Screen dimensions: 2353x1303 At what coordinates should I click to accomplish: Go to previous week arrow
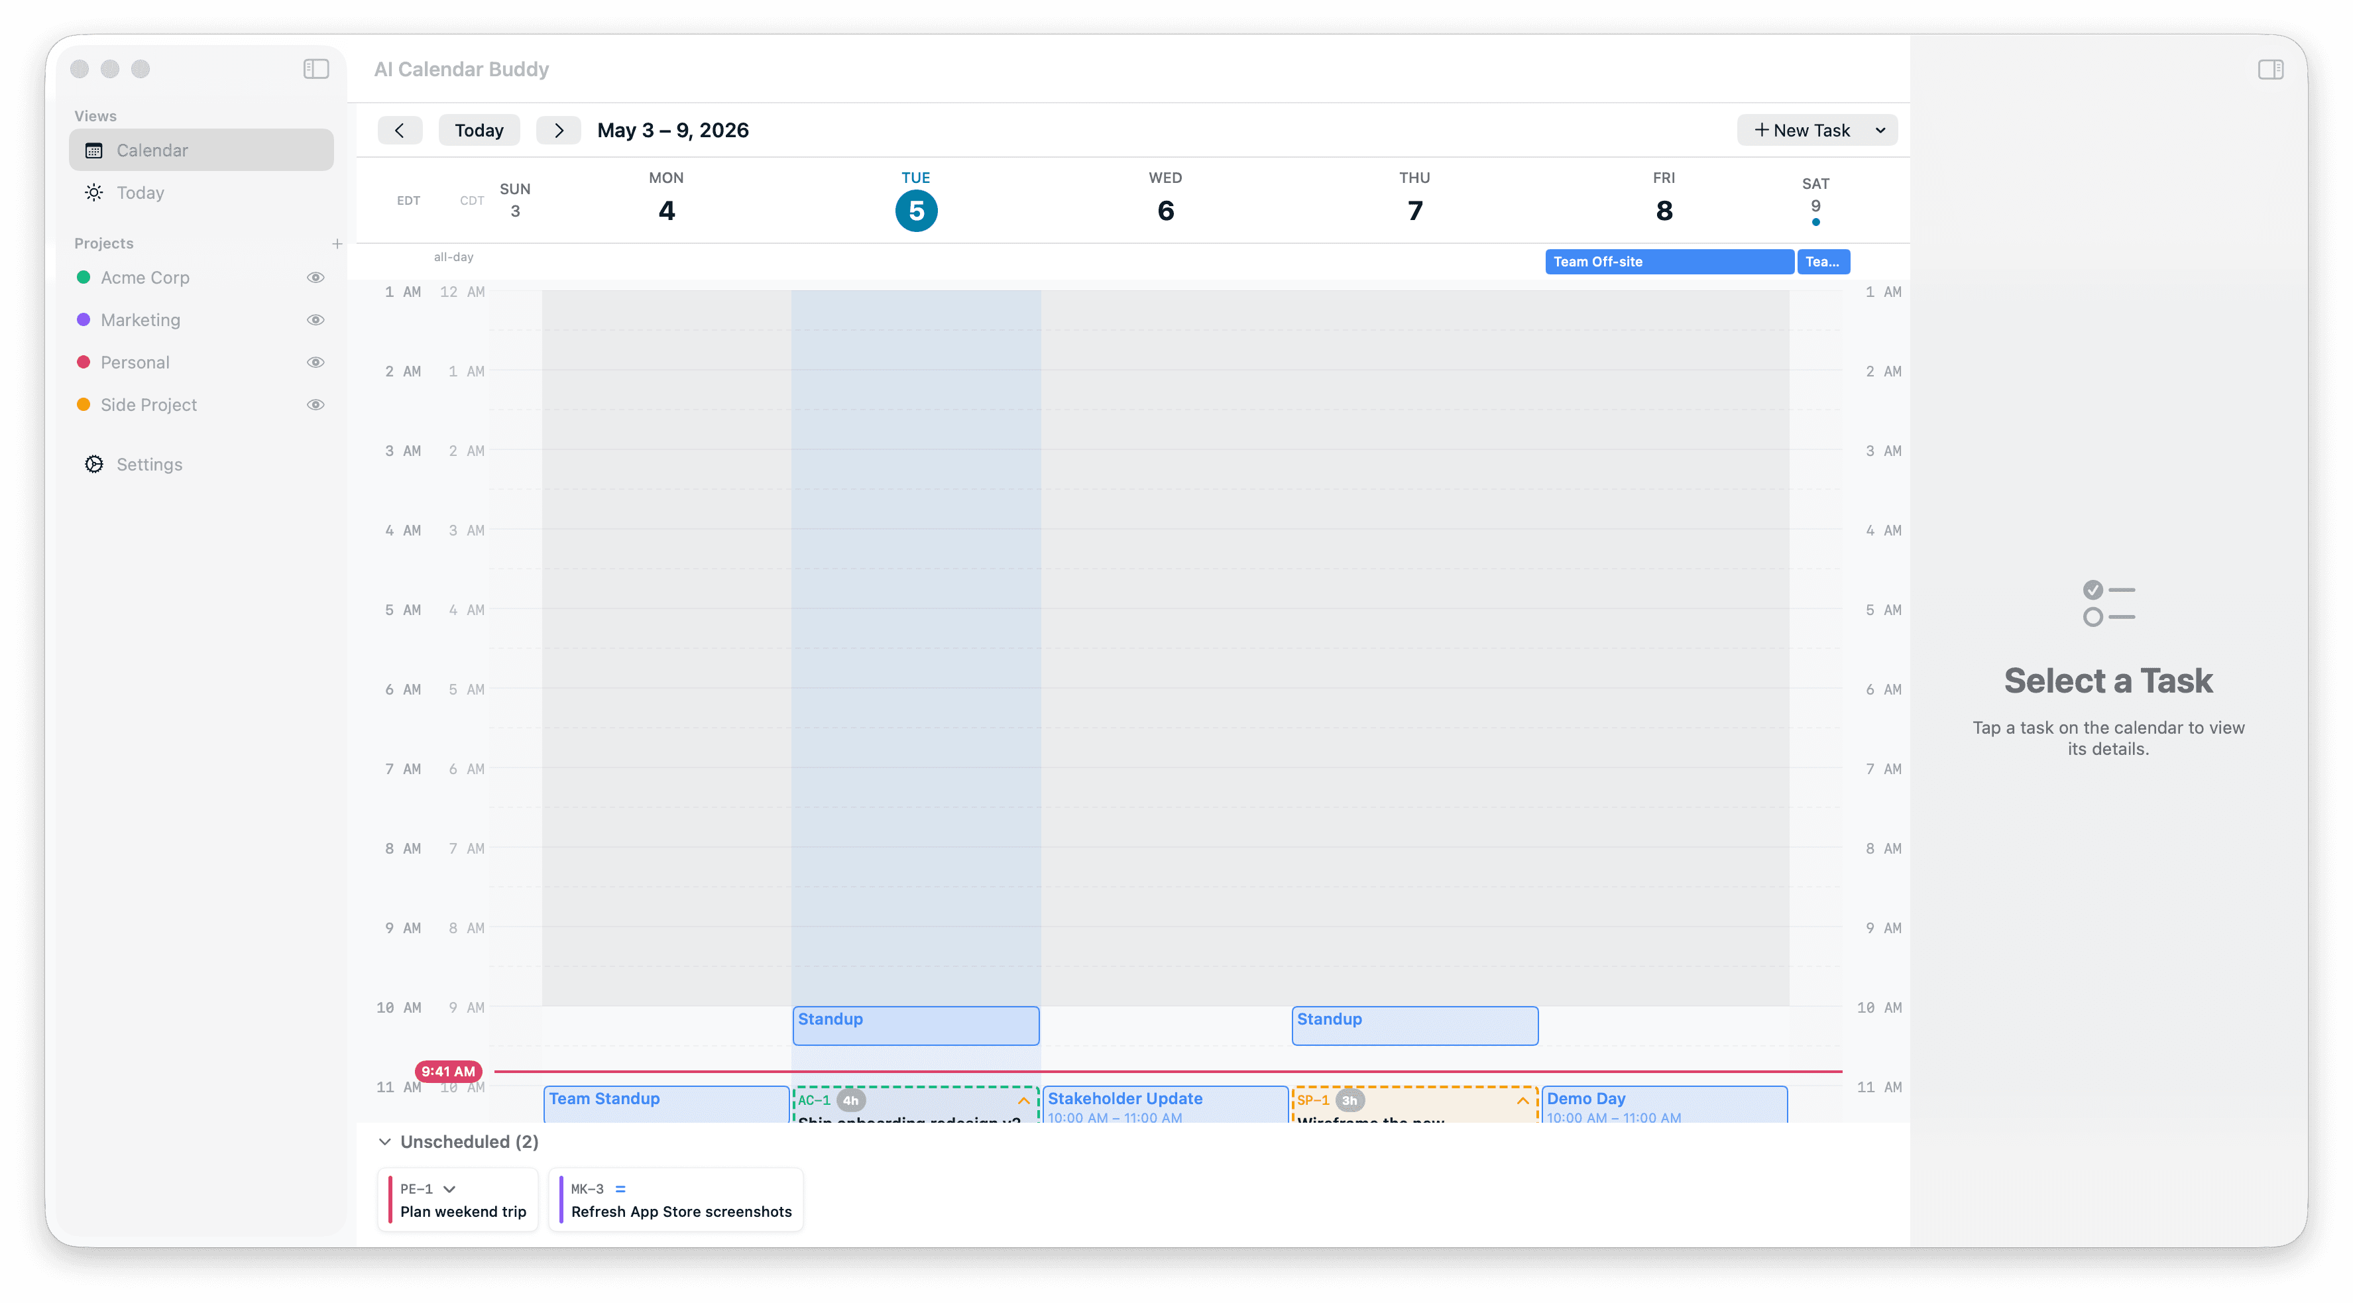(x=399, y=130)
